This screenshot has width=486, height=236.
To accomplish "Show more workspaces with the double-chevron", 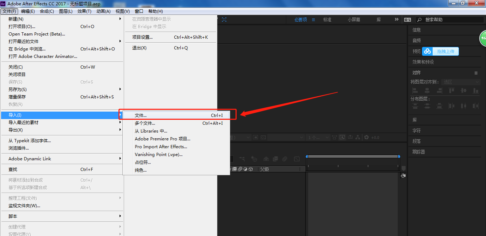I will pyautogui.click(x=397, y=20).
